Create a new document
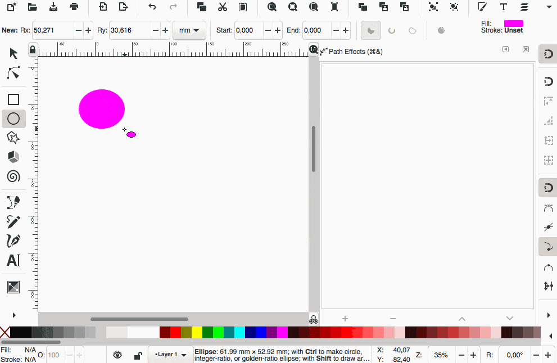This screenshot has width=557, height=363. point(11,7)
